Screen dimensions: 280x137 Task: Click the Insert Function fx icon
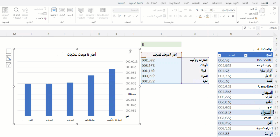point(245,28)
